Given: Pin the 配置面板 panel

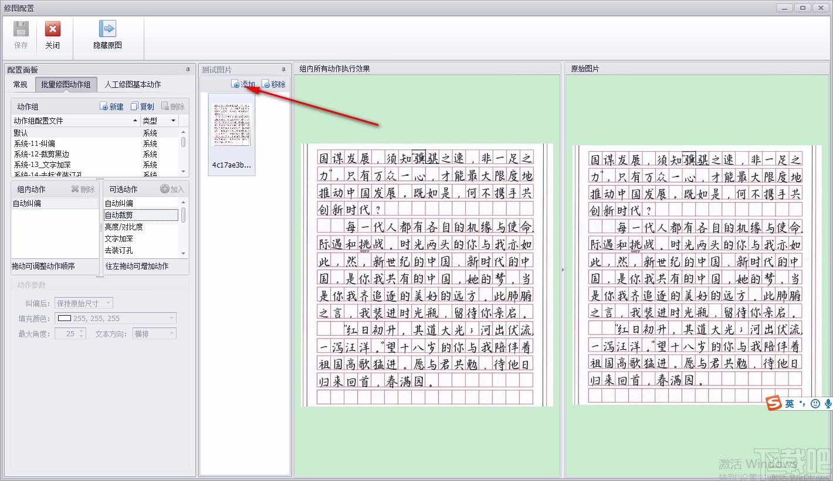Looking at the screenshot, I should (188, 70).
